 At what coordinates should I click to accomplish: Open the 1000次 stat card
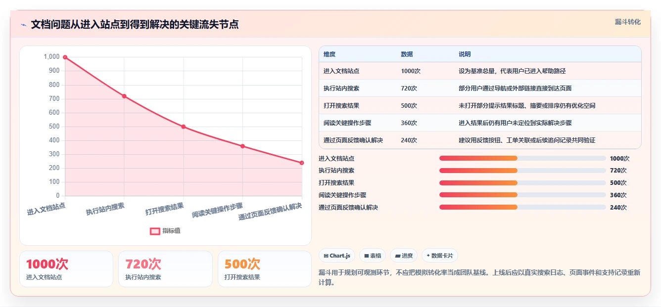tap(66, 269)
